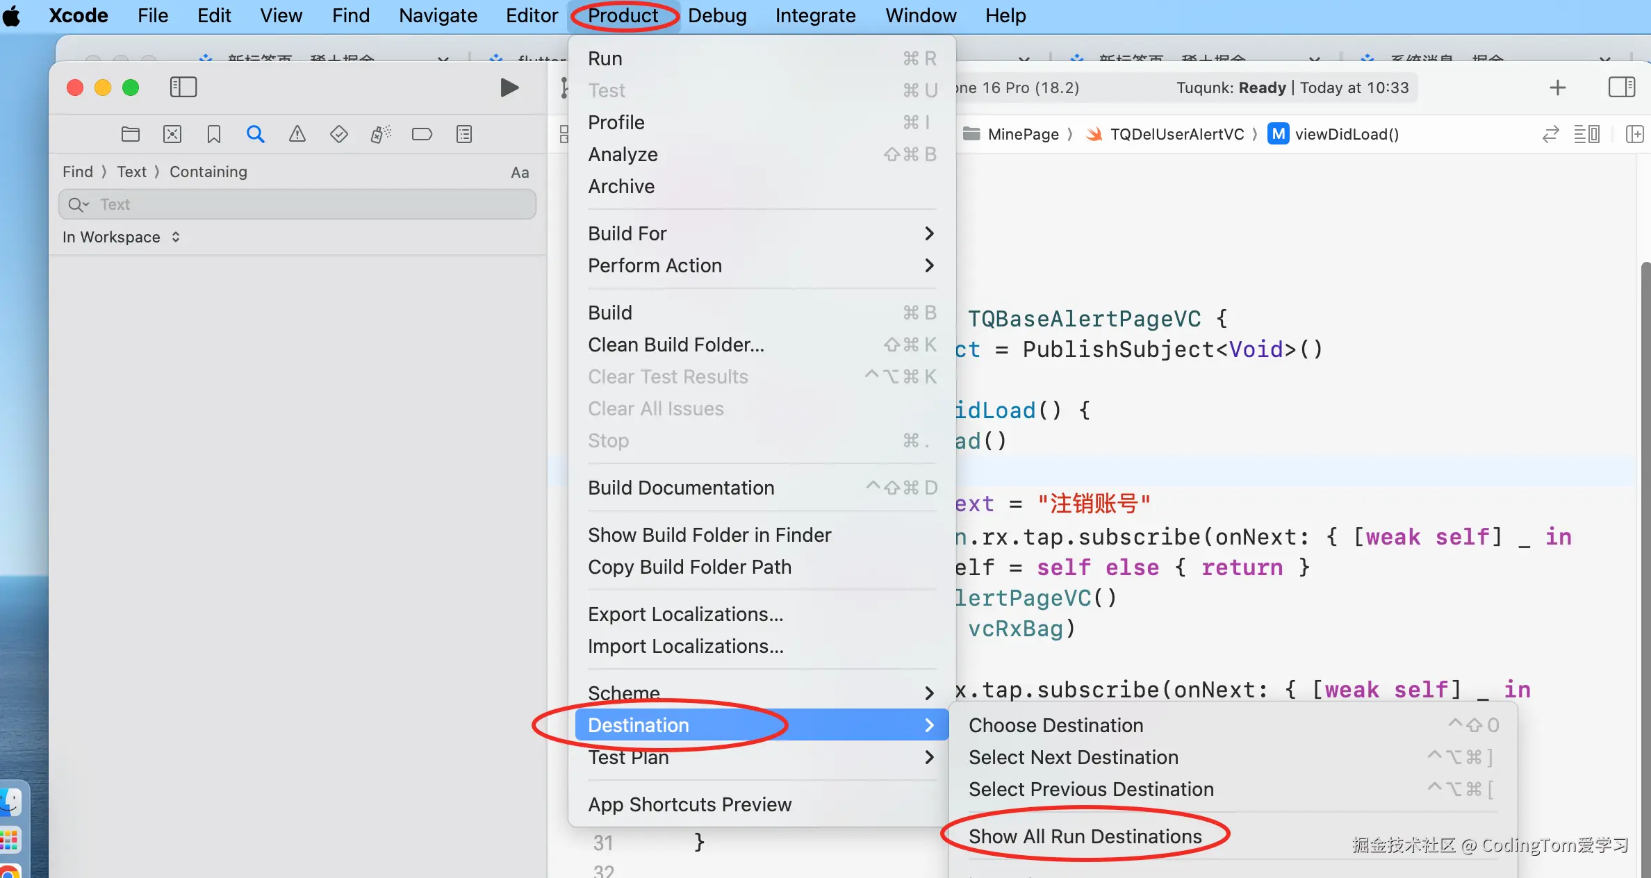This screenshot has height=878, width=1651.
Task: Toggle the right inspector panel
Action: pos(1621,88)
